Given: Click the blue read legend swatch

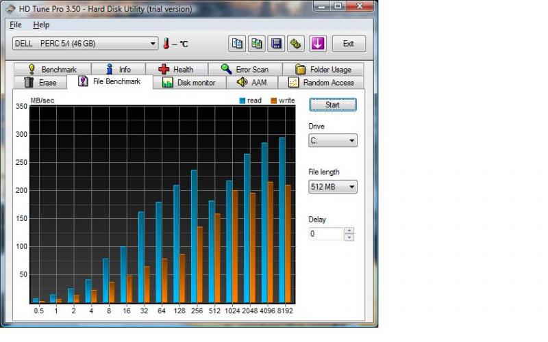Looking at the screenshot, I should click(242, 101).
